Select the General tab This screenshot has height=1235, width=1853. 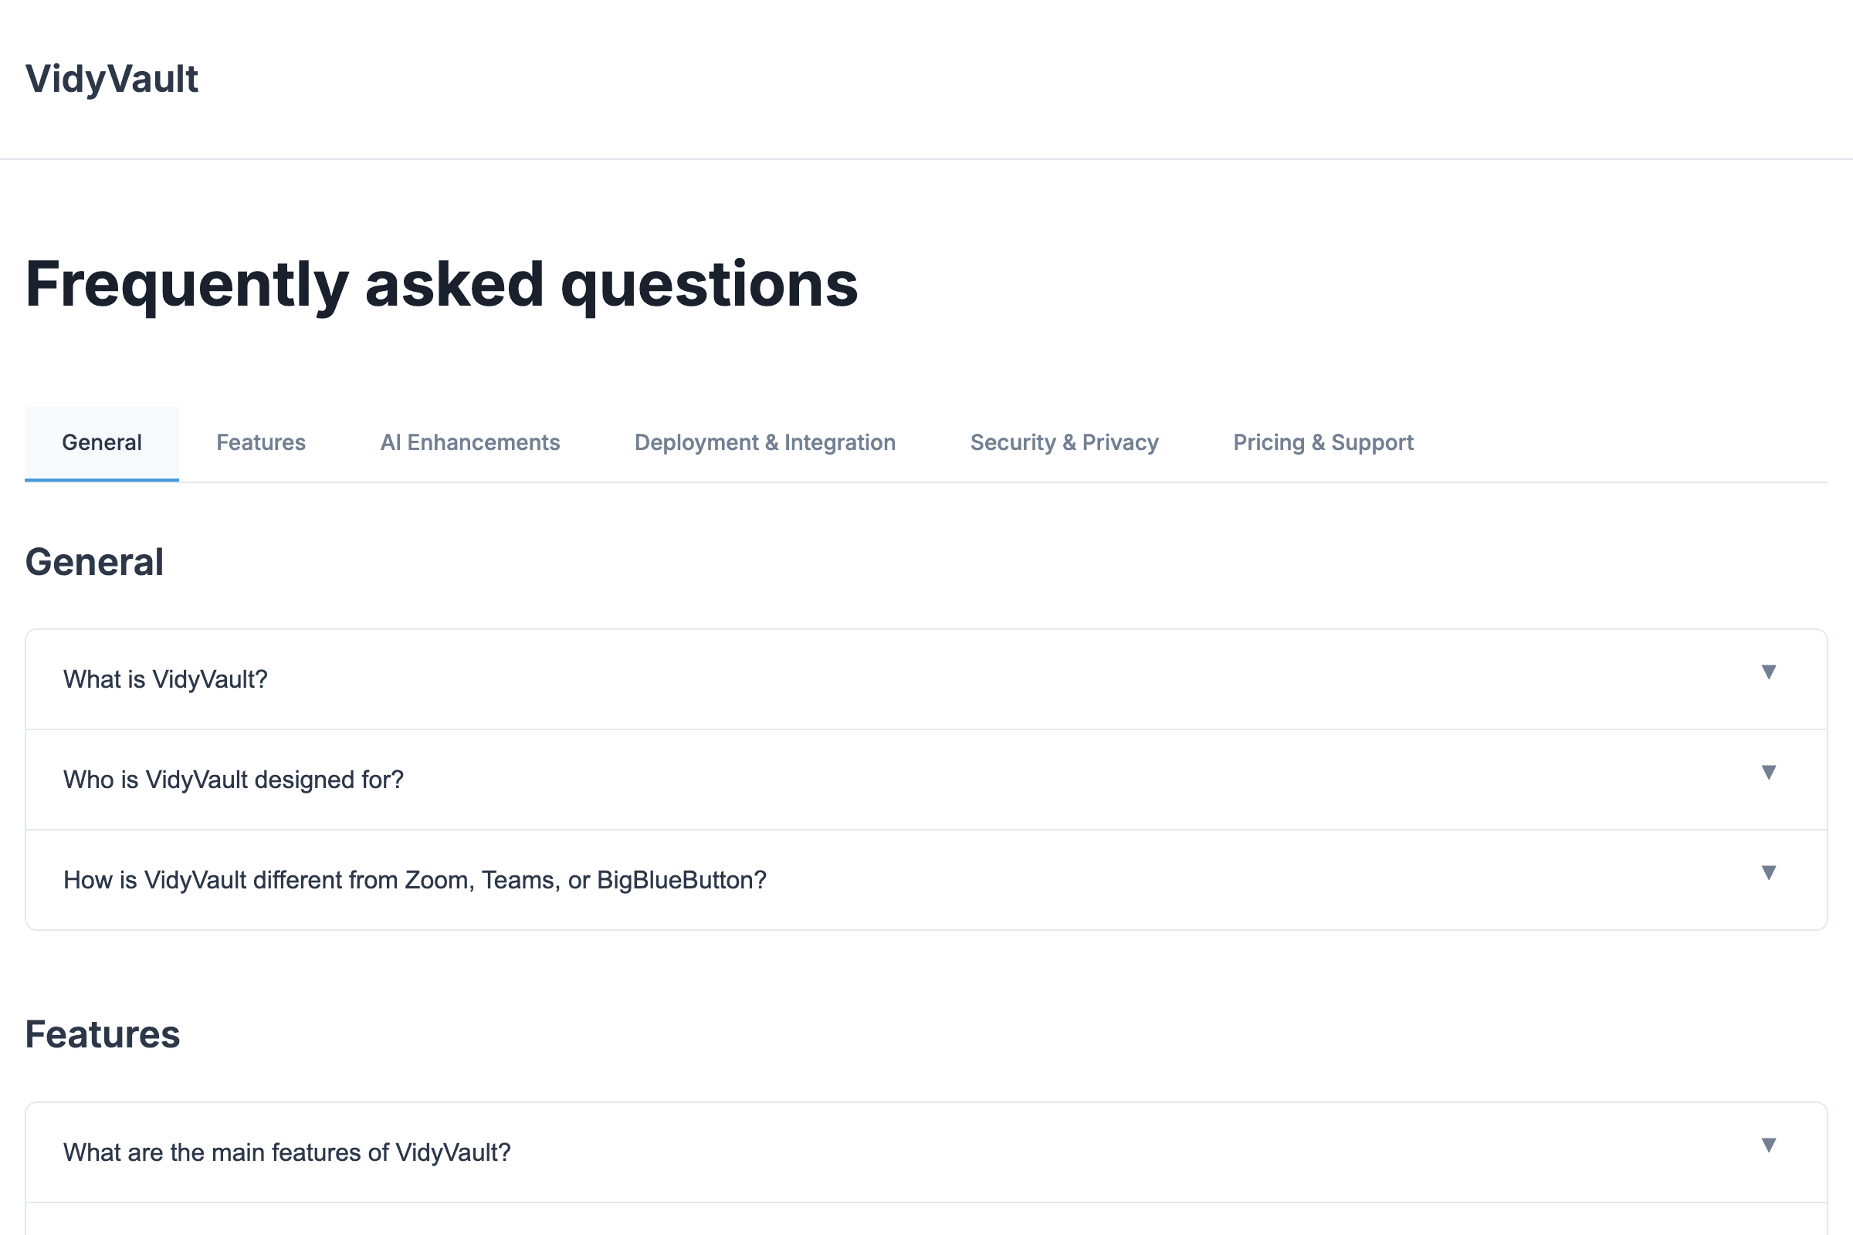[x=101, y=442]
